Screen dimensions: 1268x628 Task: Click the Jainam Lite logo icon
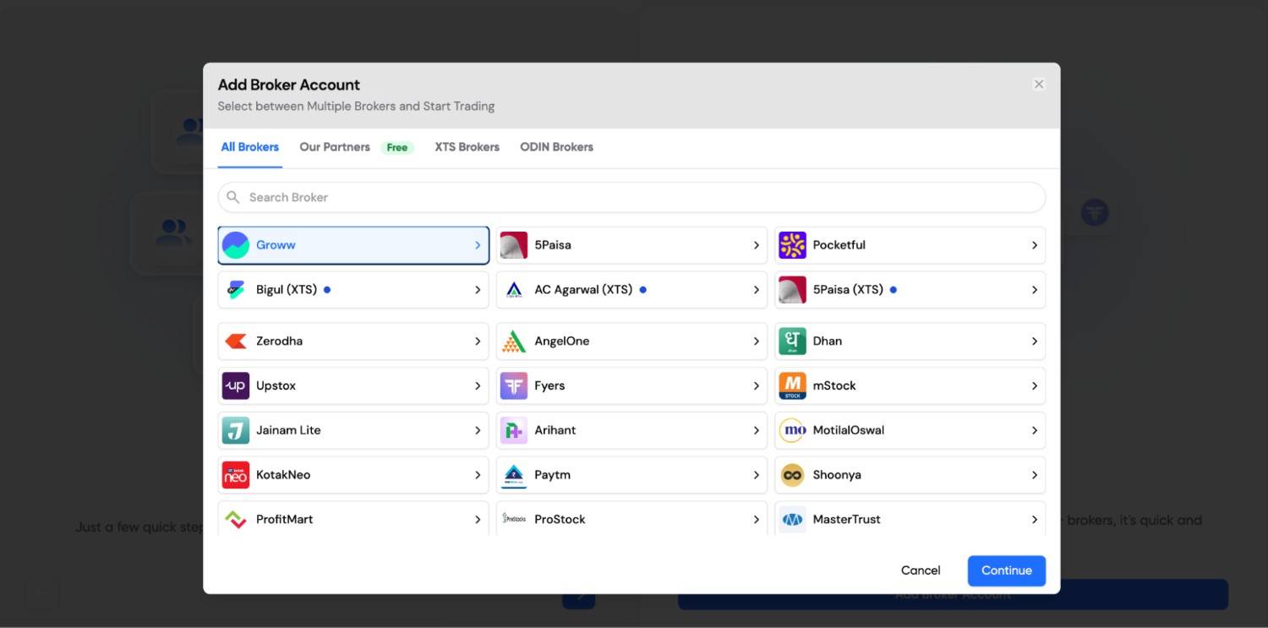pyautogui.click(x=236, y=430)
